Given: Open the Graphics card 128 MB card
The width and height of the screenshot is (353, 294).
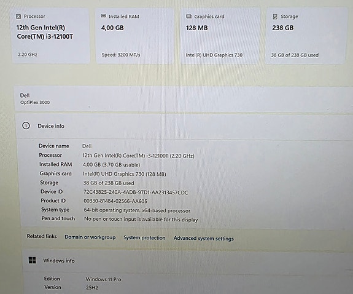Looking at the screenshot, I should [220, 36].
